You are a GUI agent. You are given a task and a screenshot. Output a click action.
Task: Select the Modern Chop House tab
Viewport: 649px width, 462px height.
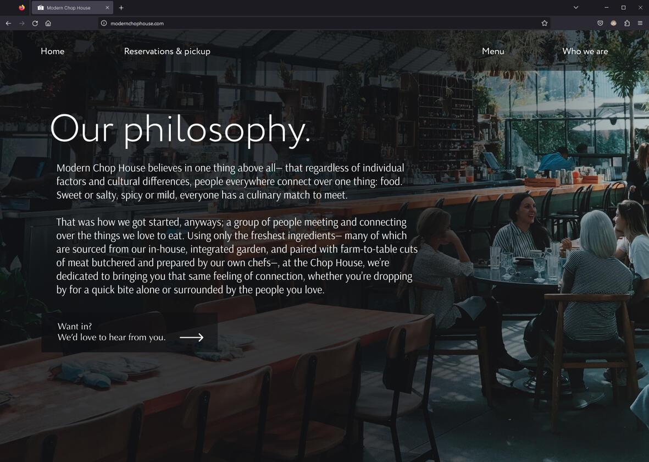pyautogui.click(x=69, y=8)
